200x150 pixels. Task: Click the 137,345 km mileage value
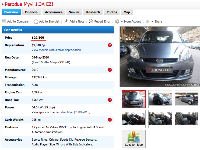[x=39, y=77]
